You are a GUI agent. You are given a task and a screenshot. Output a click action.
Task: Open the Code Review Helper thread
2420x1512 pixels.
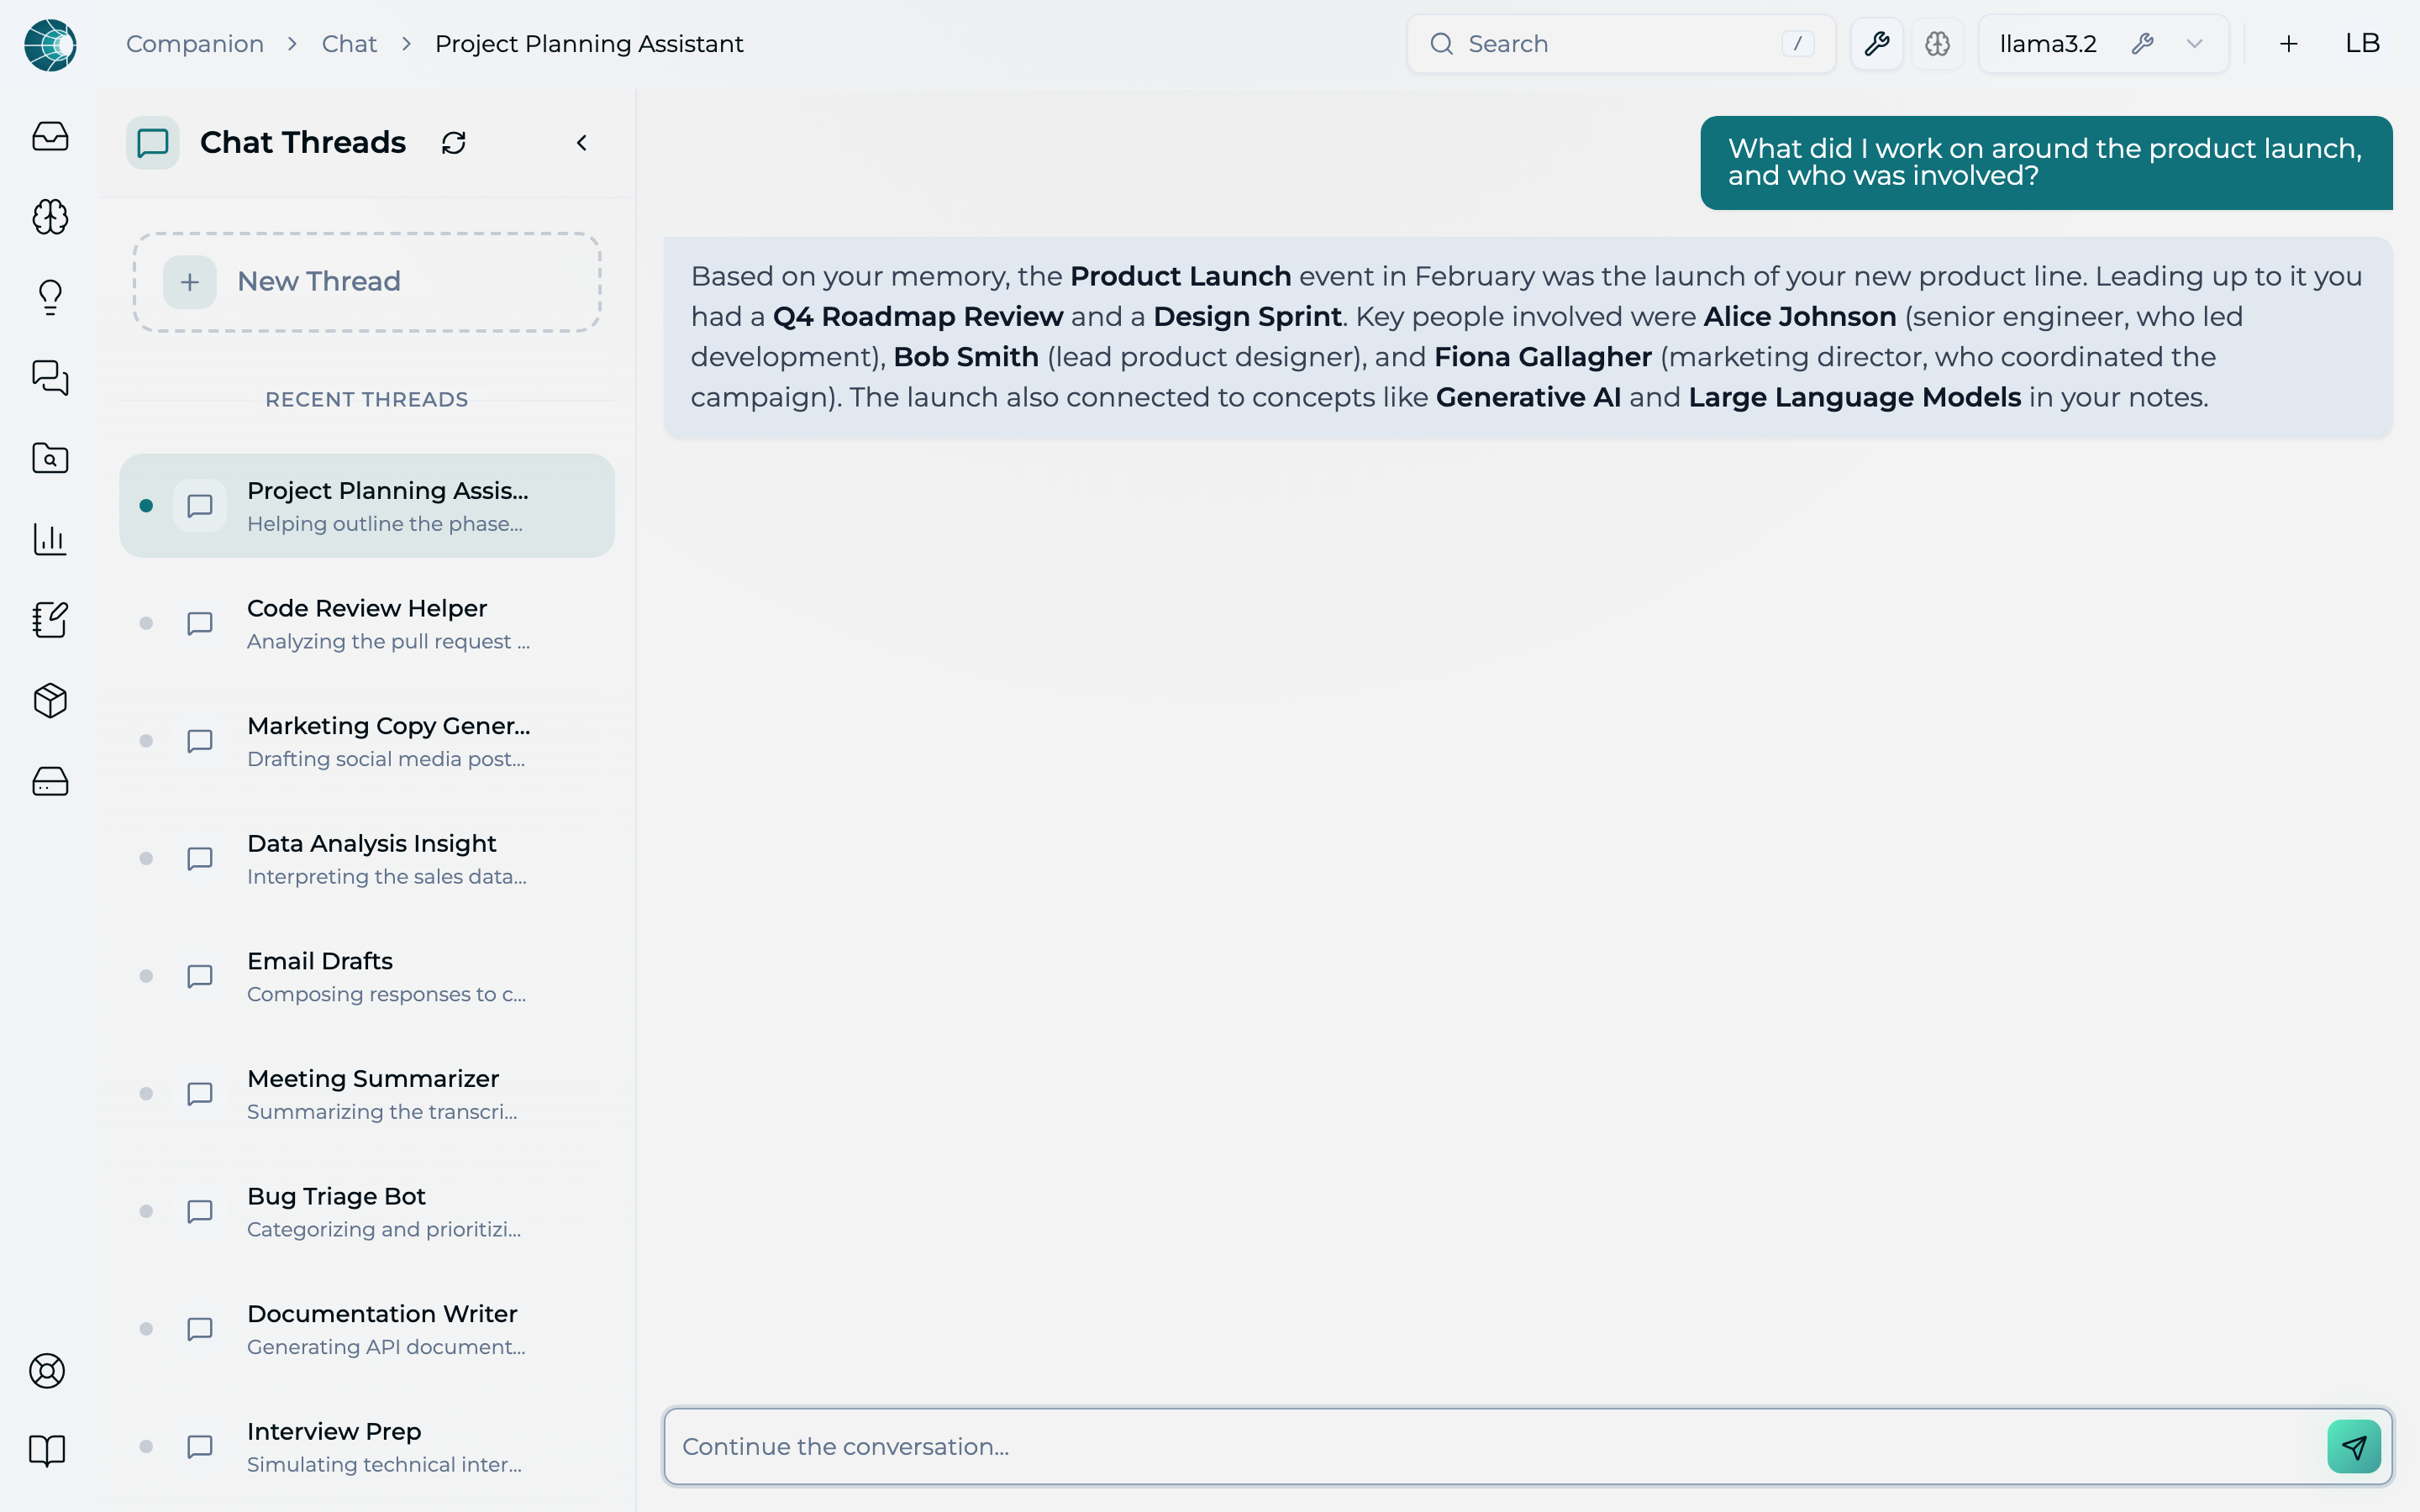367,624
